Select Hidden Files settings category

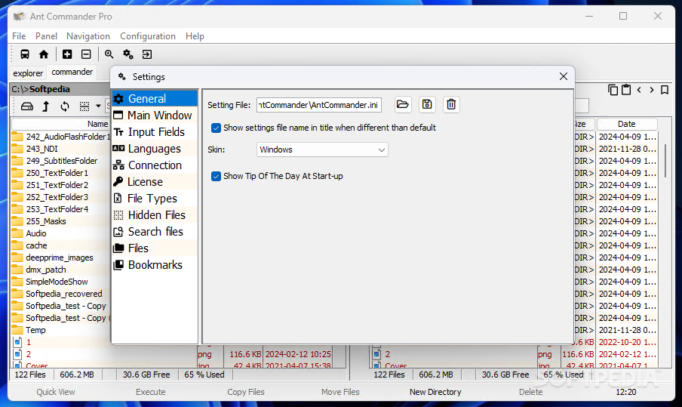pos(155,215)
